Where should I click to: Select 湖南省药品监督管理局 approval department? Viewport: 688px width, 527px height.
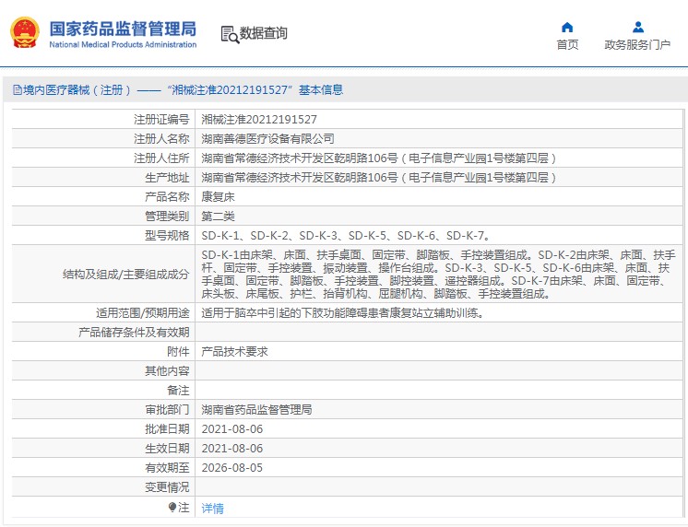point(256,409)
